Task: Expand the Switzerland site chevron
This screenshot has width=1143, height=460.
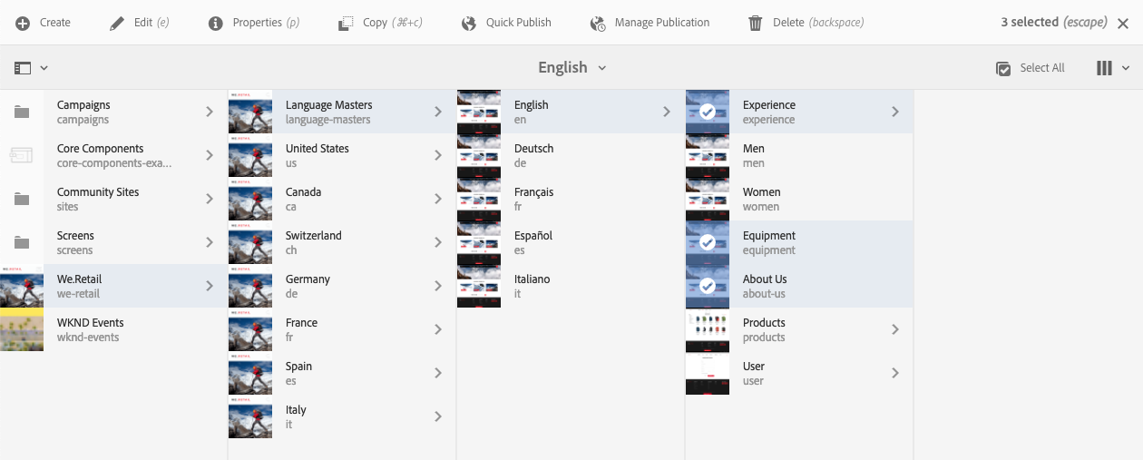Action: click(438, 242)
